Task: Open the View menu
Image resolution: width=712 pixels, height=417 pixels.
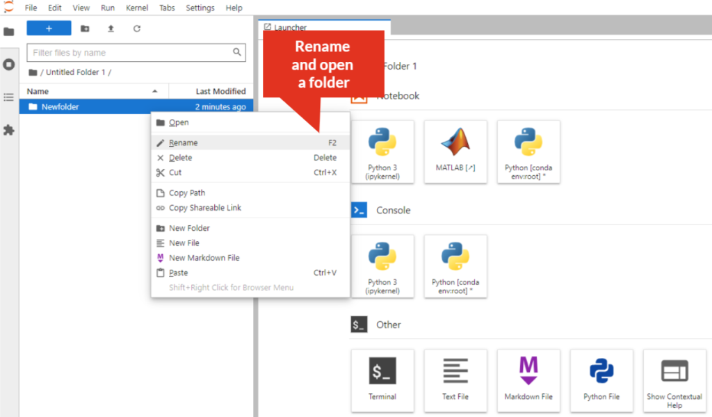Action: [x=81, y=8]
